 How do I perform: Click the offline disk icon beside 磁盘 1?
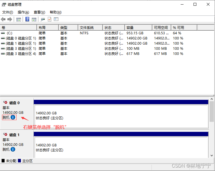point(5,134)
